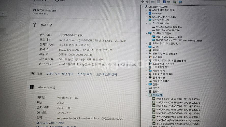The image size is (226, 127).
Task: Select the 마우스 및 기타 포인팅 장치 icon
Action: click(150, 43)
